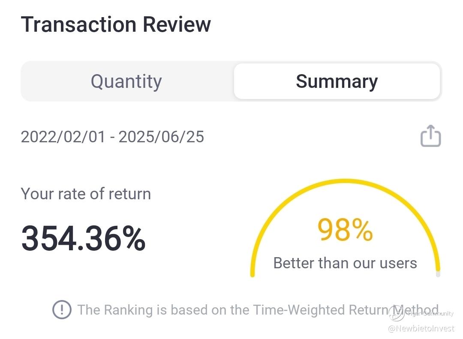Tap the @NewbietoInvest watermark handle
Image resolution: width=463 pixels, height=339 pixels.
(421, 329)
